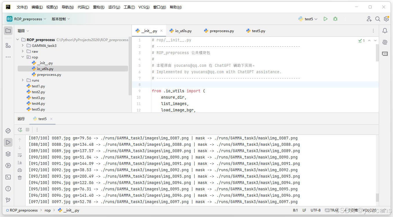393x217 pixels.
Task: Switch to the preprocess.py editor tab
Action: 219,31
